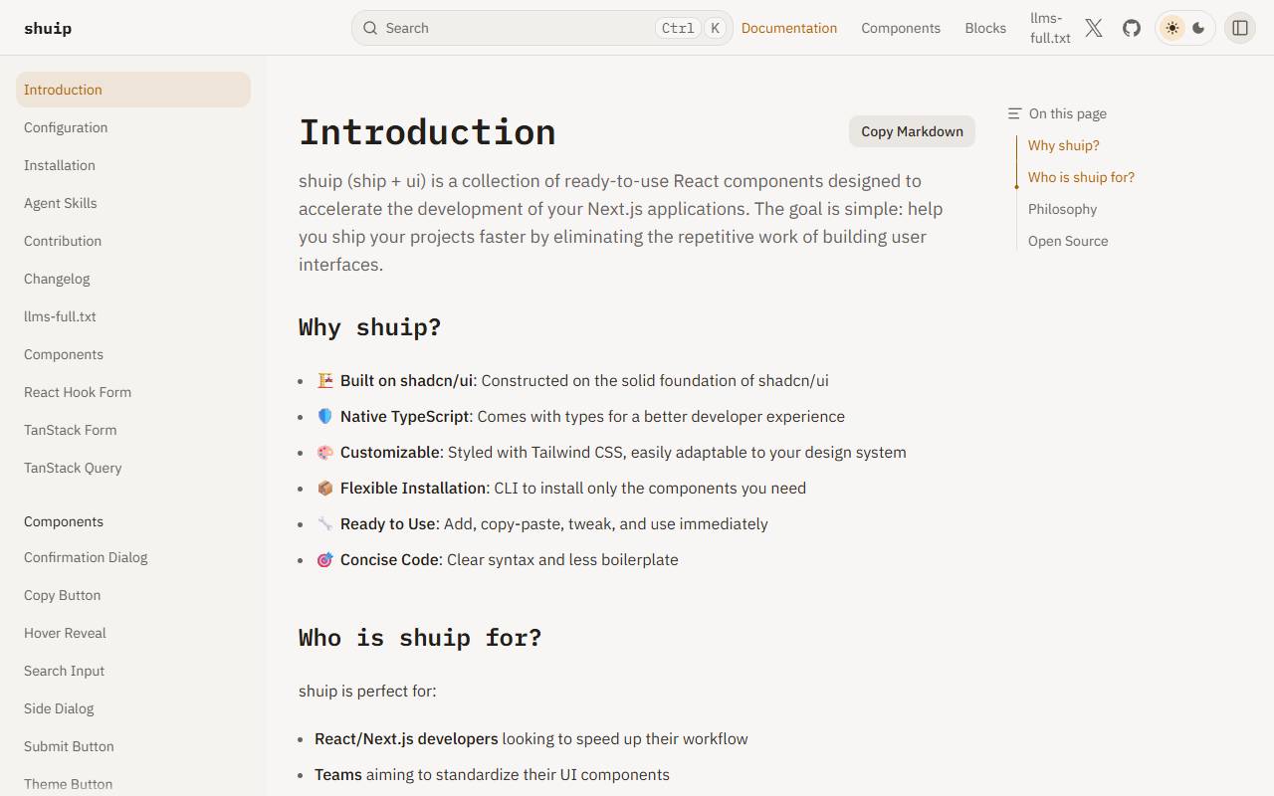Open Side Dialog component page

point(133,708)
